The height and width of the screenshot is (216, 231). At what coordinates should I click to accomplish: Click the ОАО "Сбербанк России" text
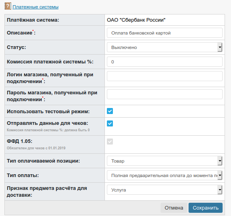click(136, 20)
